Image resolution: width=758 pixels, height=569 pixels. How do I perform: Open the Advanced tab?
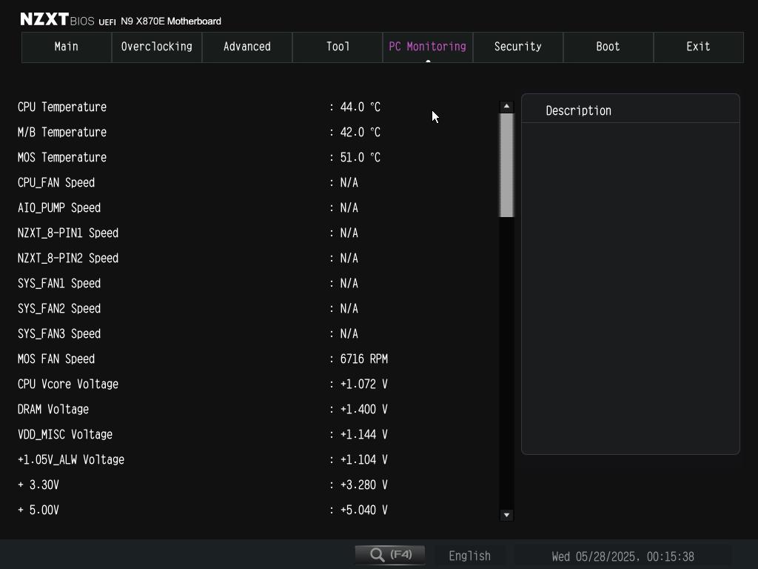[x=247, y=47]
